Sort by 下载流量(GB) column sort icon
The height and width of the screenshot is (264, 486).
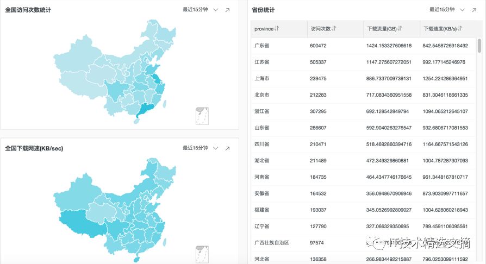click(x=401, y=29)
